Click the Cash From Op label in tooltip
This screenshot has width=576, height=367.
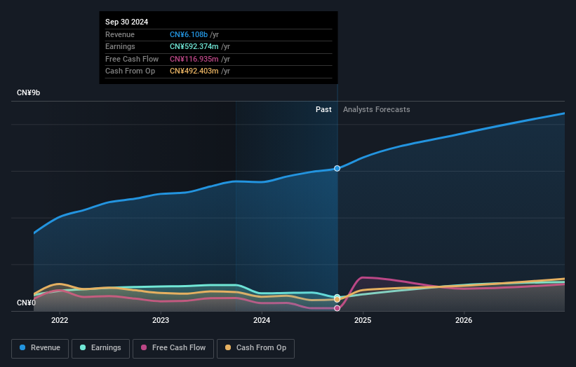coord(130,71)
